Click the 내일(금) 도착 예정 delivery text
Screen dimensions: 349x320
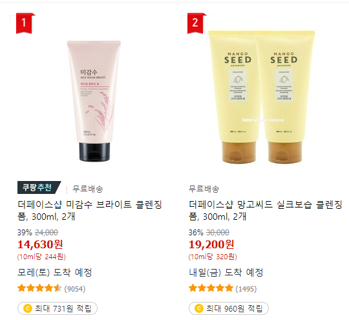point(226,272)
